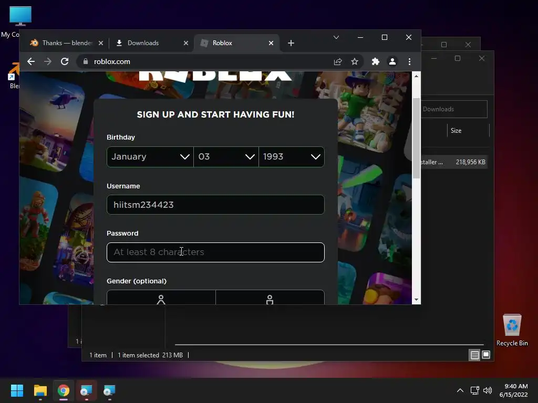This screenshot has height=403, width=538.
Task: Open the Chrome extensions puzzle icon
Action: 375,62
